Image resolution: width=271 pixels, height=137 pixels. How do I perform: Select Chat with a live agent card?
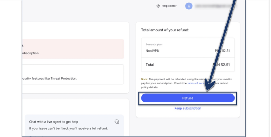[x=74, y=125]
